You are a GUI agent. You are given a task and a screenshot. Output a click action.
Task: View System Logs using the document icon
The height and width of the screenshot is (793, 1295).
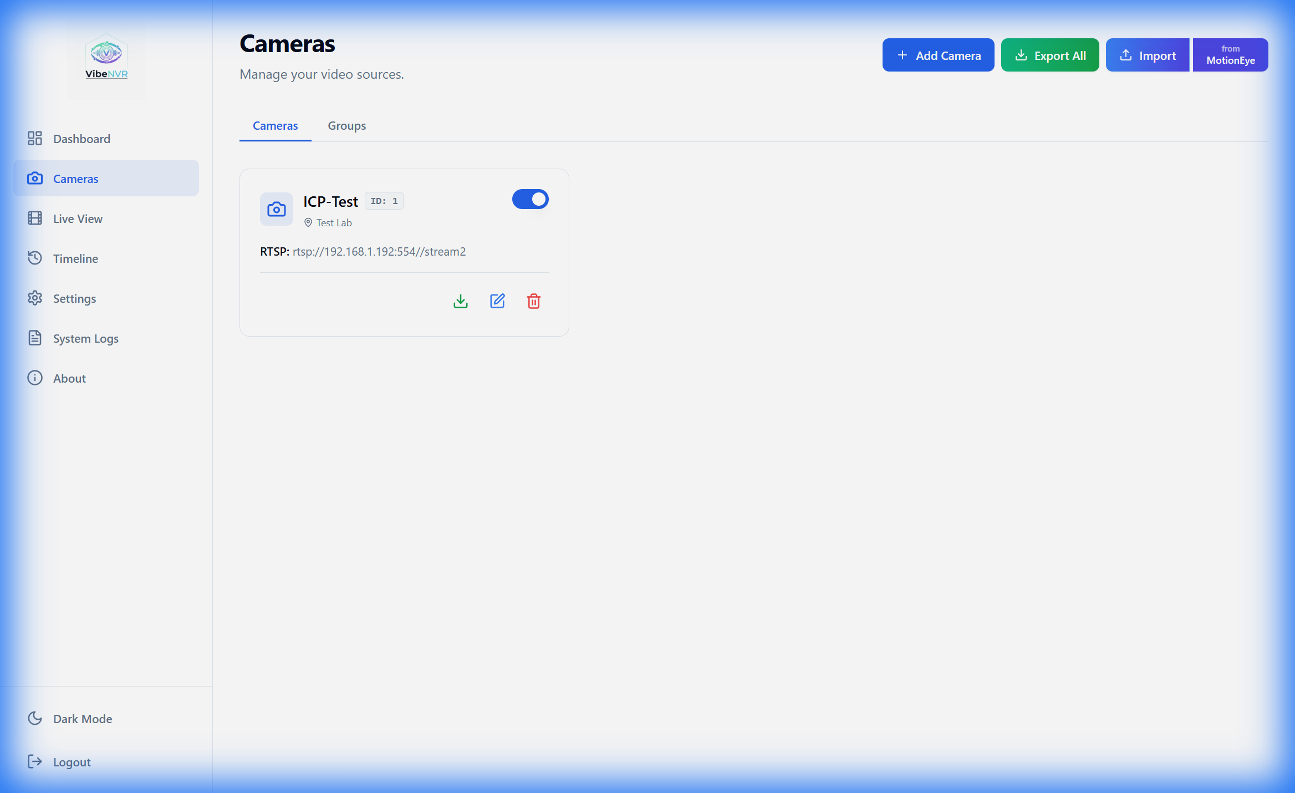coord(35,338)
